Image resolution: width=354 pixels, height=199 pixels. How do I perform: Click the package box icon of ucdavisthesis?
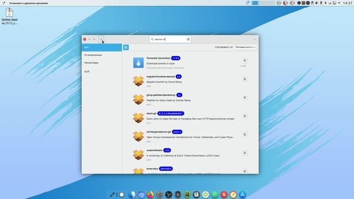[138, 155]
